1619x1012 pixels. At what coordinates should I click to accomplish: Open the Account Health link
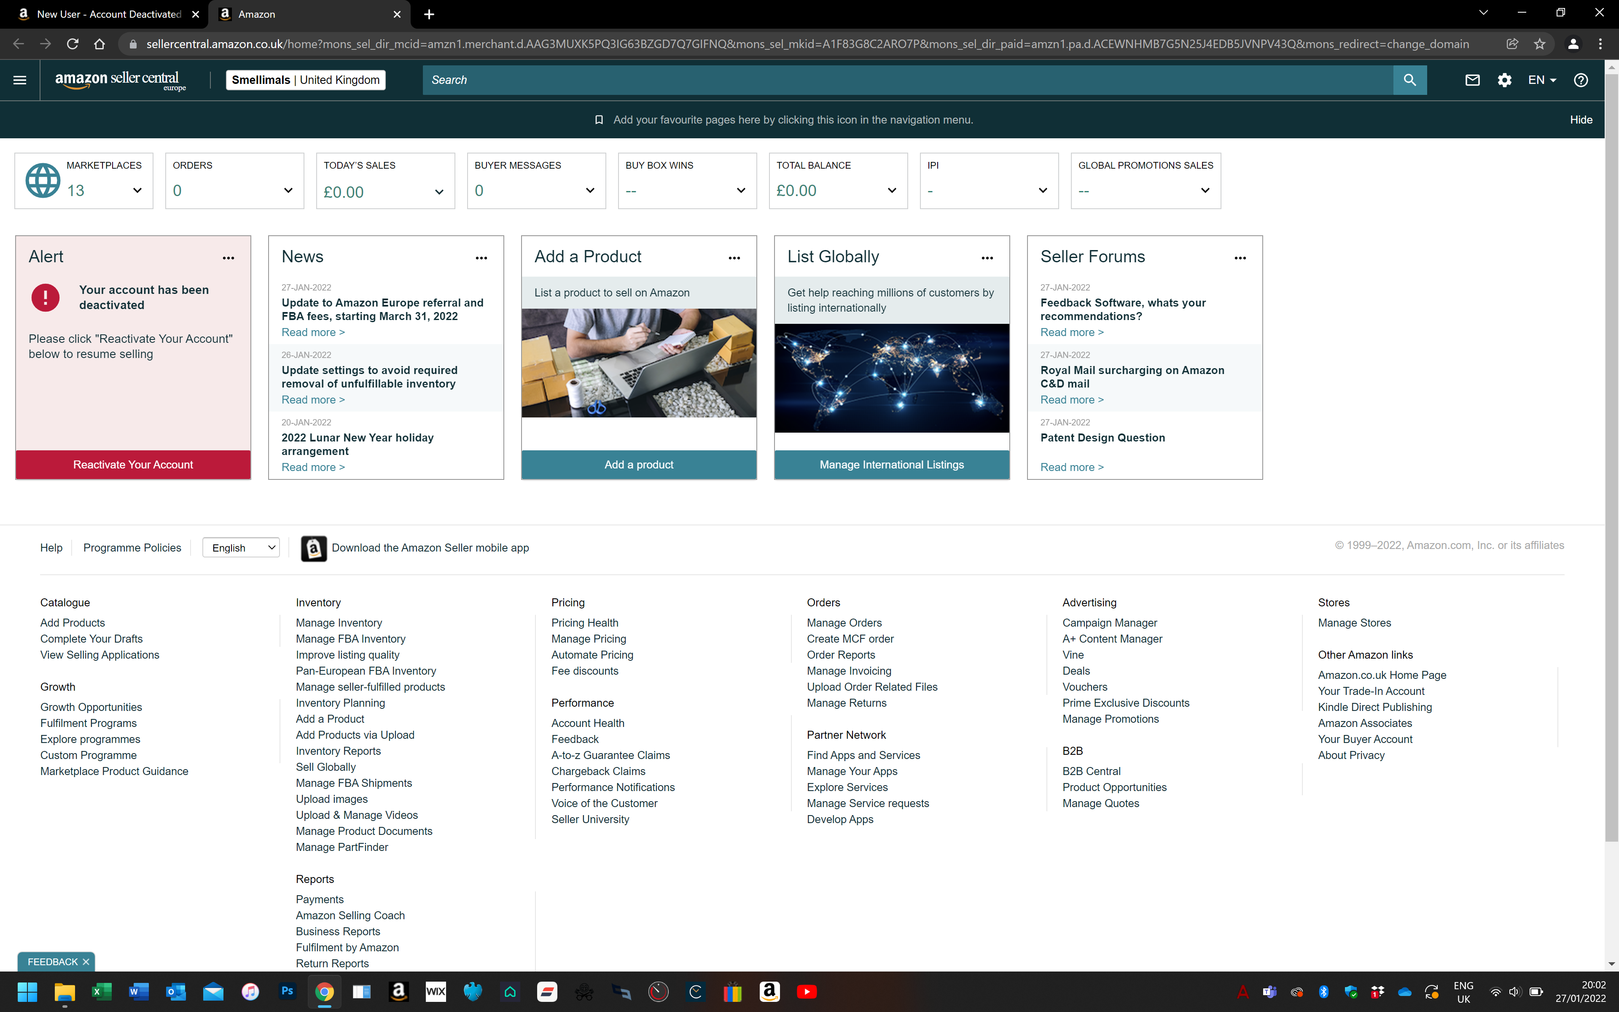pos(587,724)
